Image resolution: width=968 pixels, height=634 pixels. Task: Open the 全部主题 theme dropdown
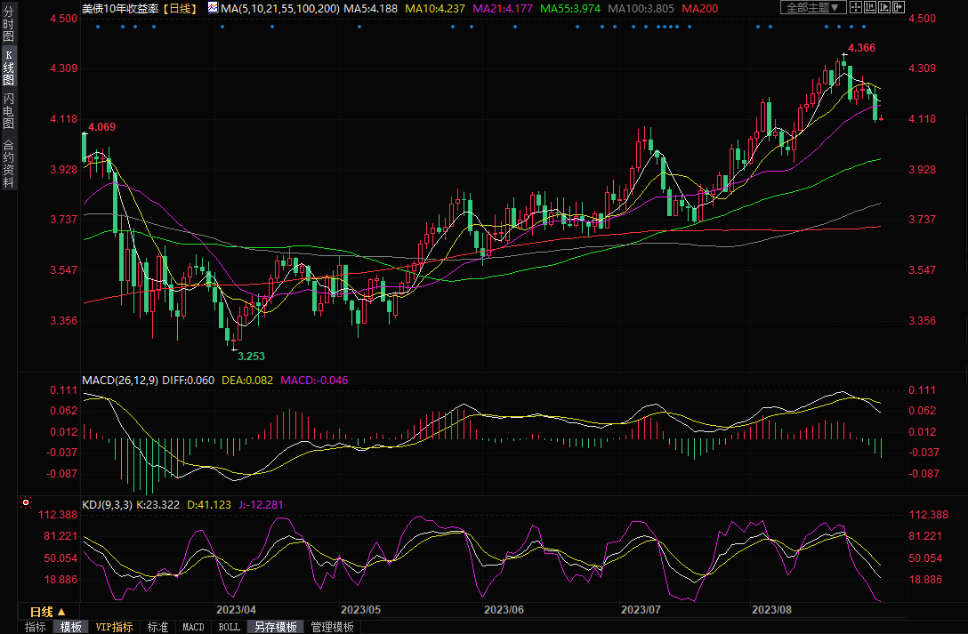(x=811, y=7)
